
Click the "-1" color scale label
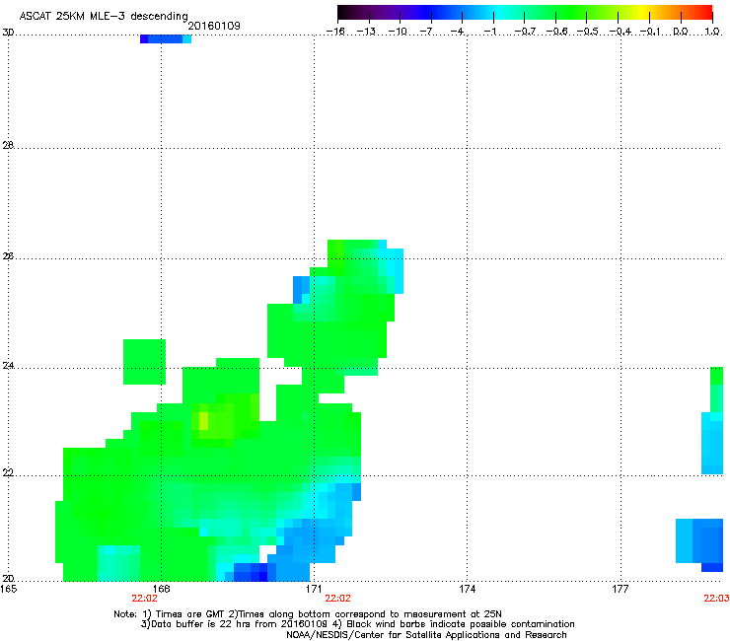click(x=489, y=32)
